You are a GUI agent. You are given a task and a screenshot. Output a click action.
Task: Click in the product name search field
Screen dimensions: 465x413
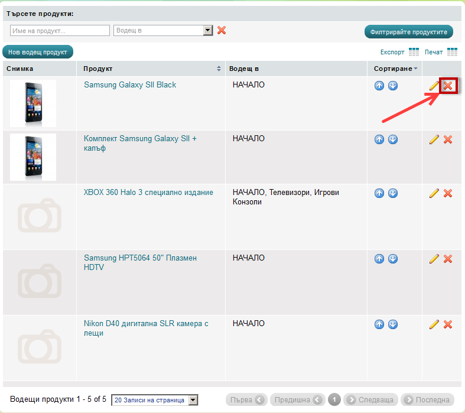click(60, 31)
